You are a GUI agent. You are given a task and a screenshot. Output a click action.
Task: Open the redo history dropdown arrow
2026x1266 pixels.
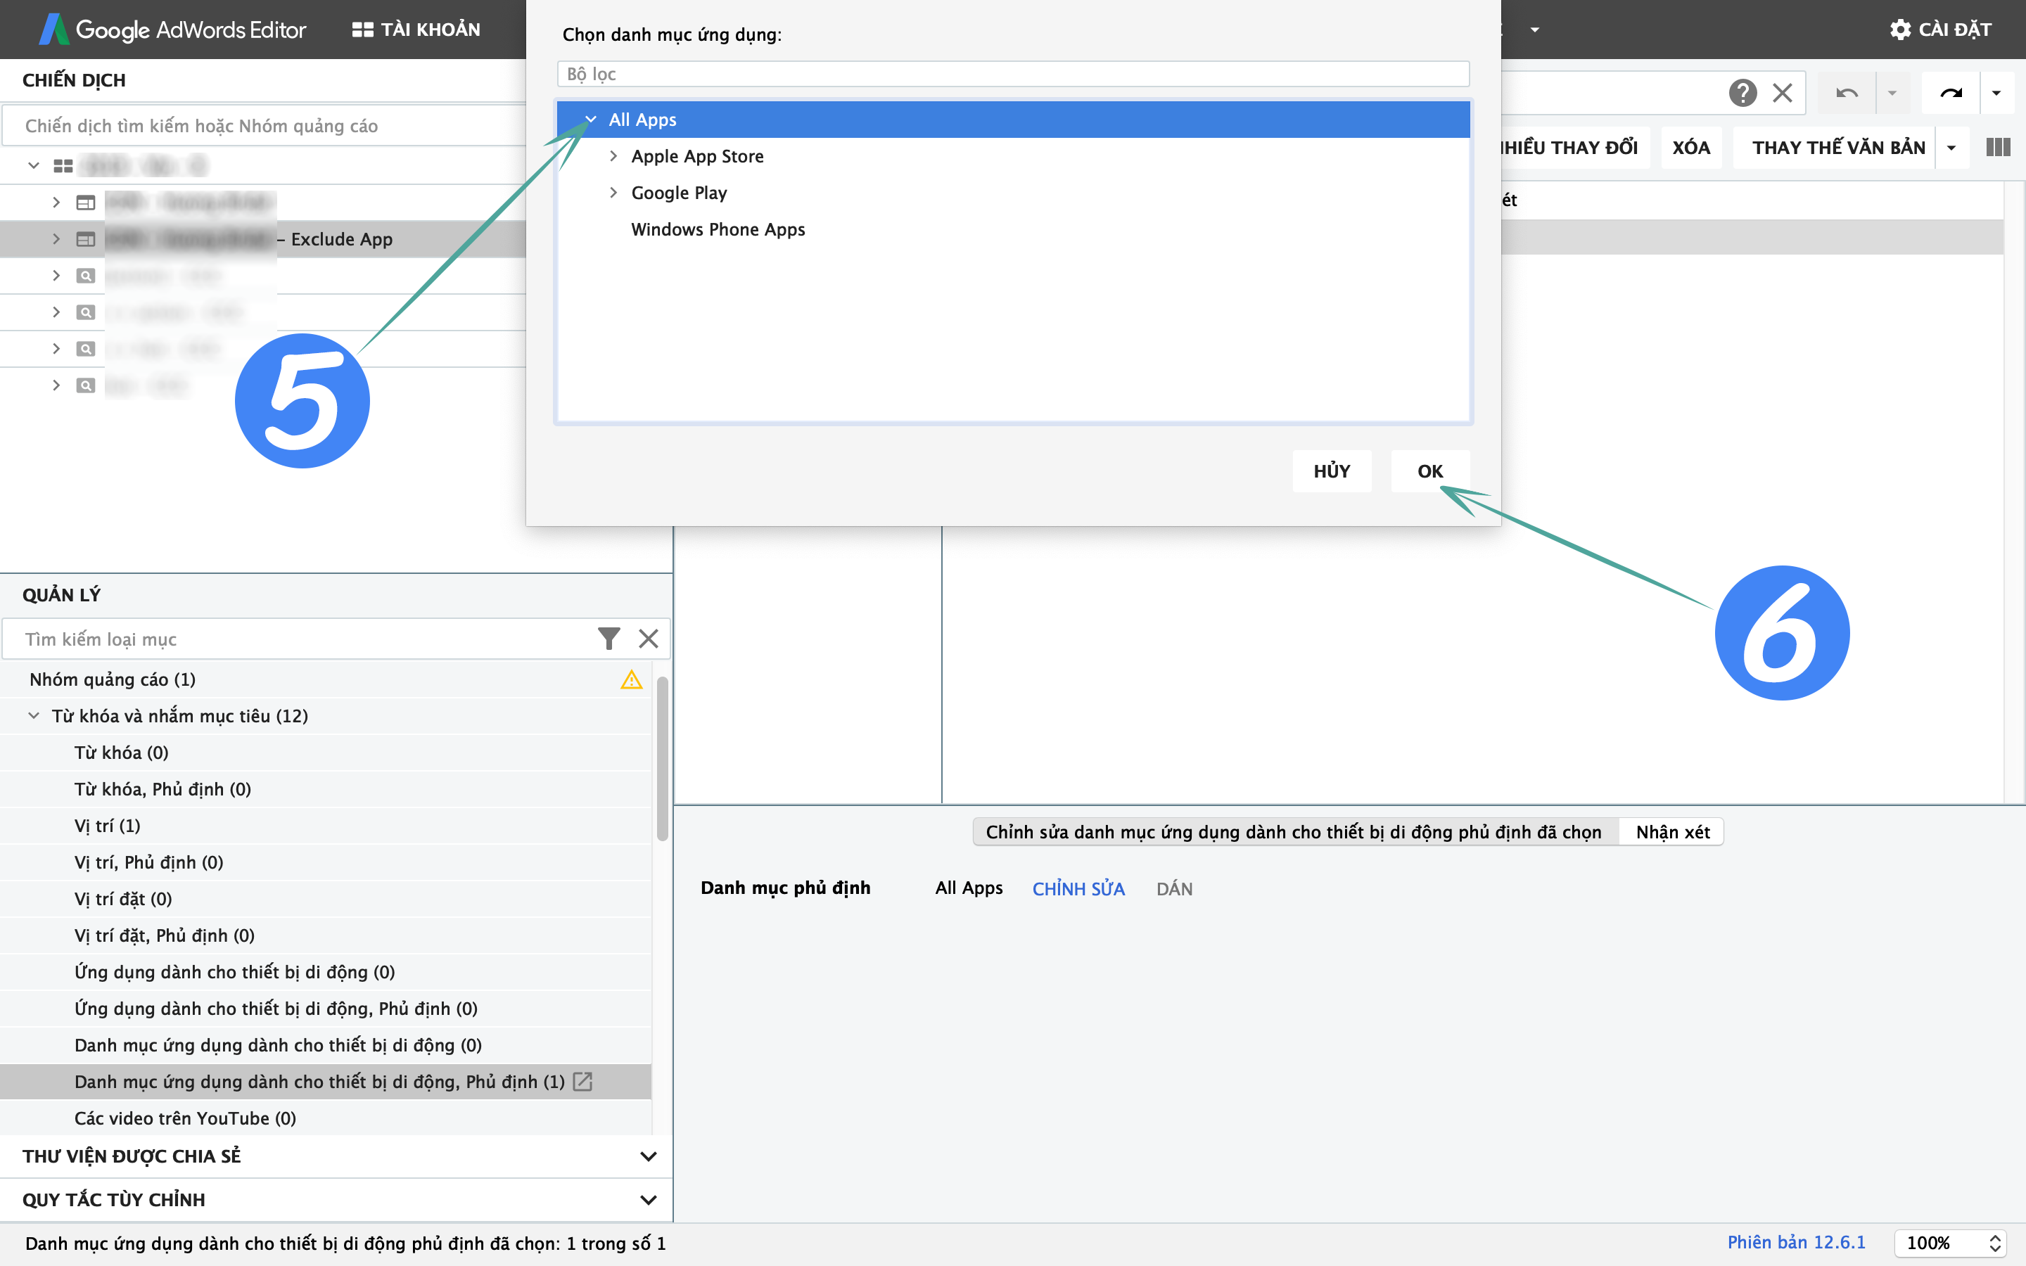[1996, 92]
